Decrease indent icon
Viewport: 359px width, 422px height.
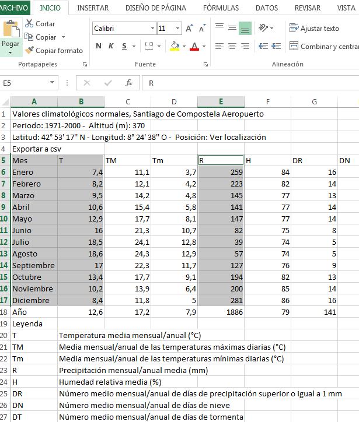(x=263, y=46)
